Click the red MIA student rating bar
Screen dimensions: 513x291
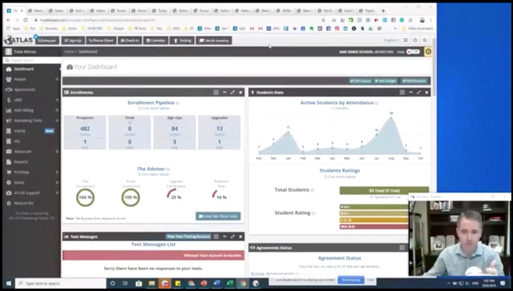pos(374,227)
